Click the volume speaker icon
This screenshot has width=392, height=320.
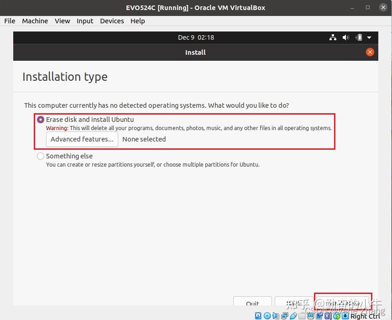point(346,37)
